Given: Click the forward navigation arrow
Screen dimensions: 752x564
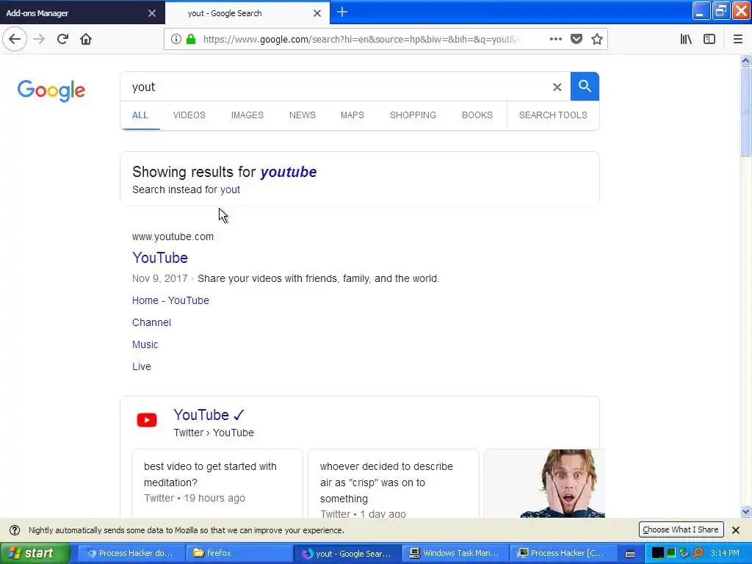Looking at the screenshot, I should [x=40, y=39].
